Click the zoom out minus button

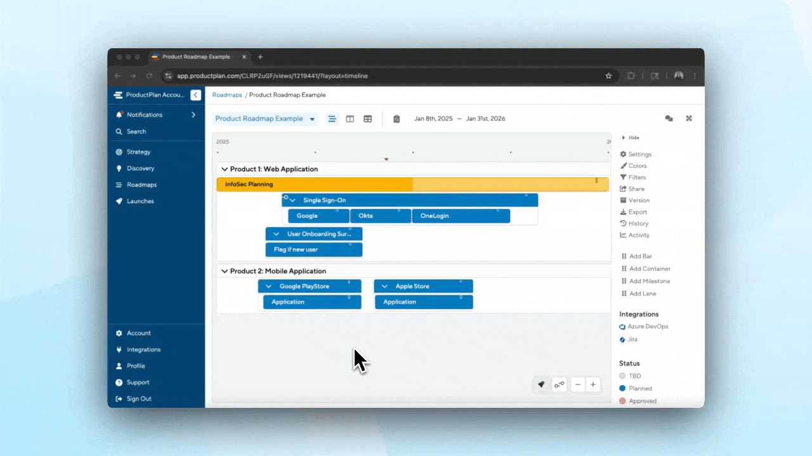tap(578, 384)
